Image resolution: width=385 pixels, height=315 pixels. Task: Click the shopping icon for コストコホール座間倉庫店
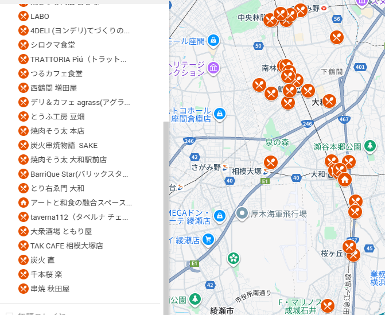coord(220,114)
